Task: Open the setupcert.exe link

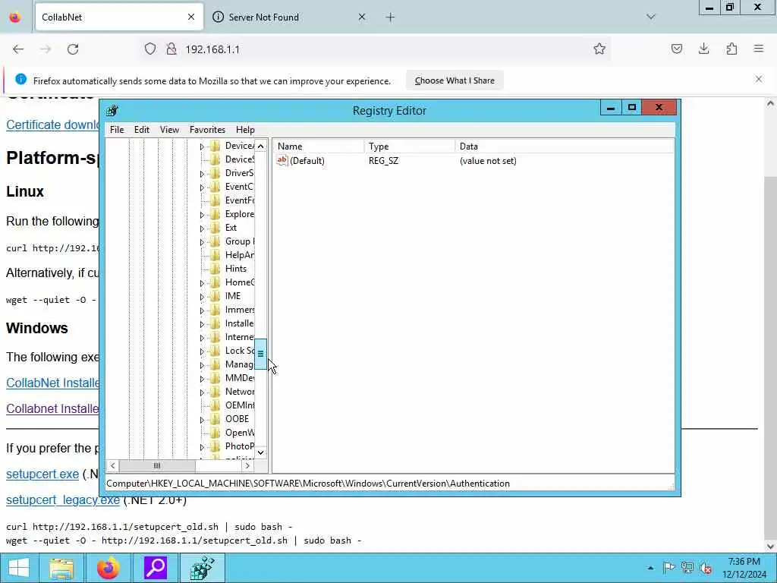Action: pos(42,474)
